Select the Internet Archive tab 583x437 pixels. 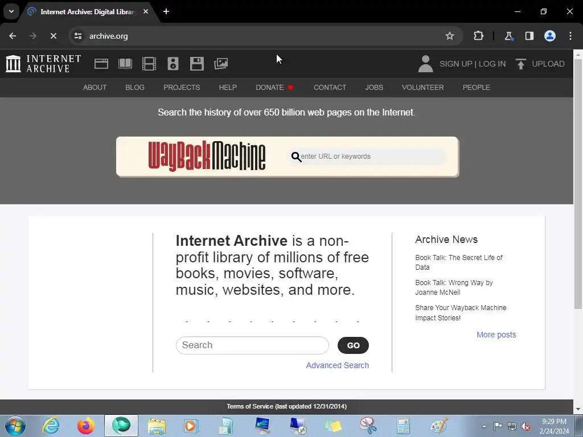(87, 12)
